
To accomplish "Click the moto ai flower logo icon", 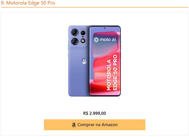I will coord(96,40).
